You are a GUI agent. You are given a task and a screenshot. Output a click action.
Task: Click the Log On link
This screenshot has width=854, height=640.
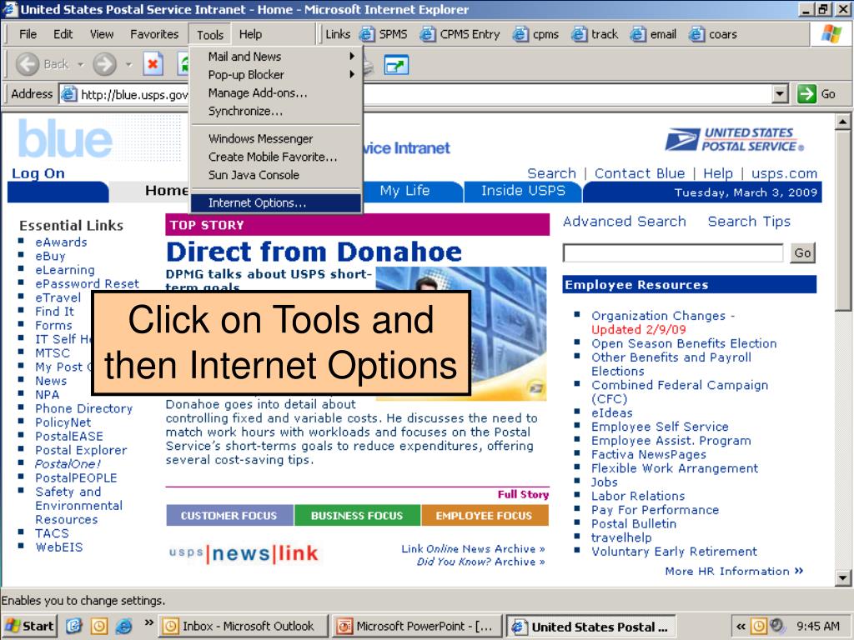point(38,173)
